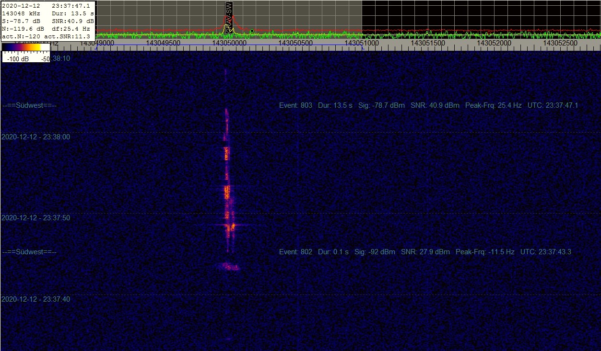Click the SNR: 27.9 dBm value for Event 802
601x351 pixels.
pos(425,252)
